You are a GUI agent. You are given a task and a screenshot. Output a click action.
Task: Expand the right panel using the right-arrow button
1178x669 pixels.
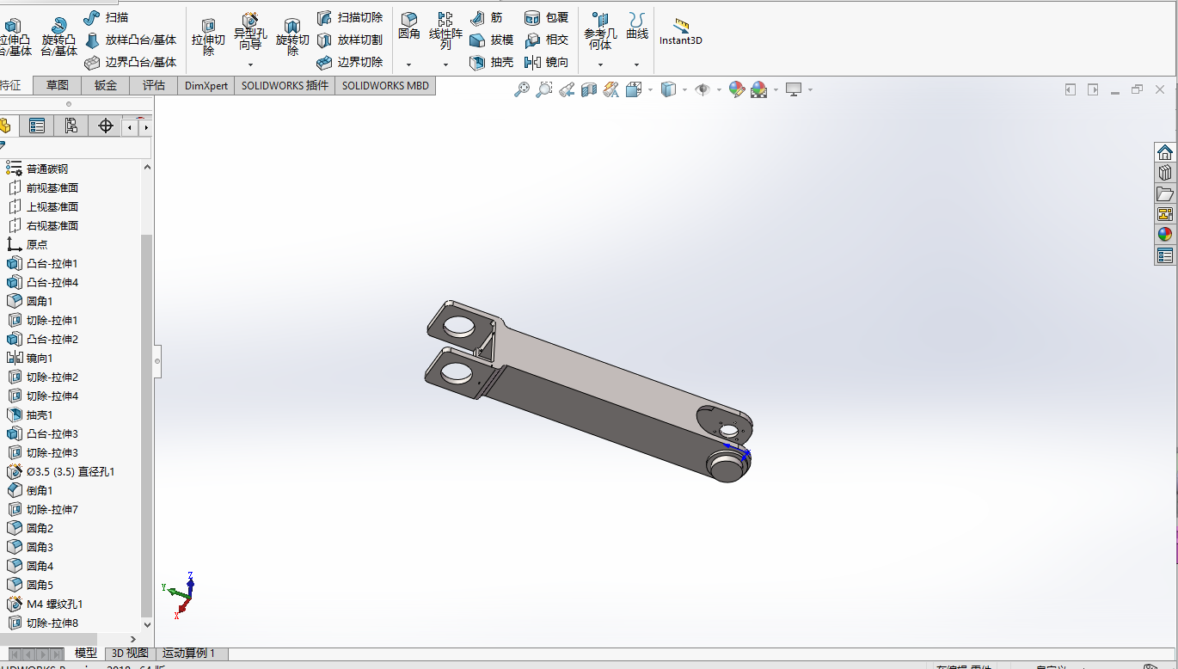point(1093,89)
